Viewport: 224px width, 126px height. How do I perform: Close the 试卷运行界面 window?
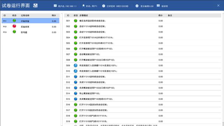click(x=218, y=6)
